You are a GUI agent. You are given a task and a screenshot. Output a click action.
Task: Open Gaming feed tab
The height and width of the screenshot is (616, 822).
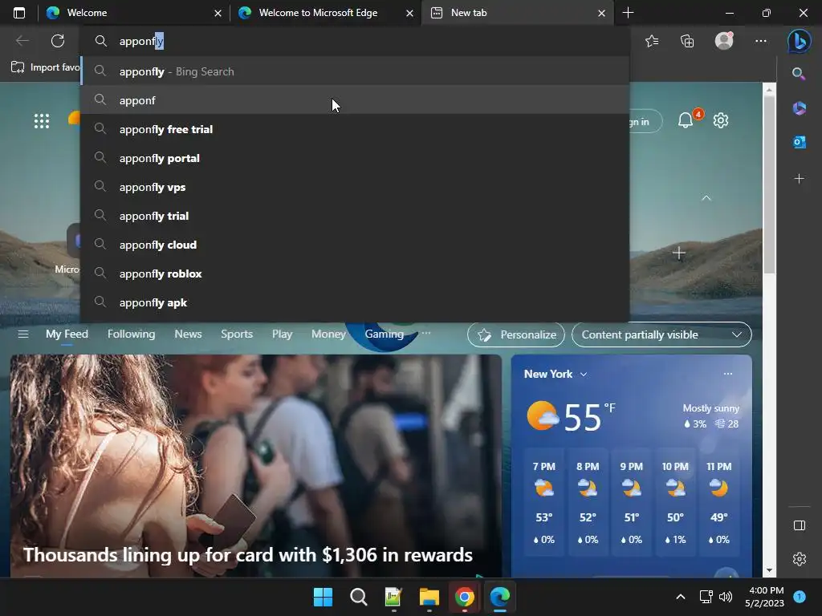pyautogui.click(x=385, y=334)
